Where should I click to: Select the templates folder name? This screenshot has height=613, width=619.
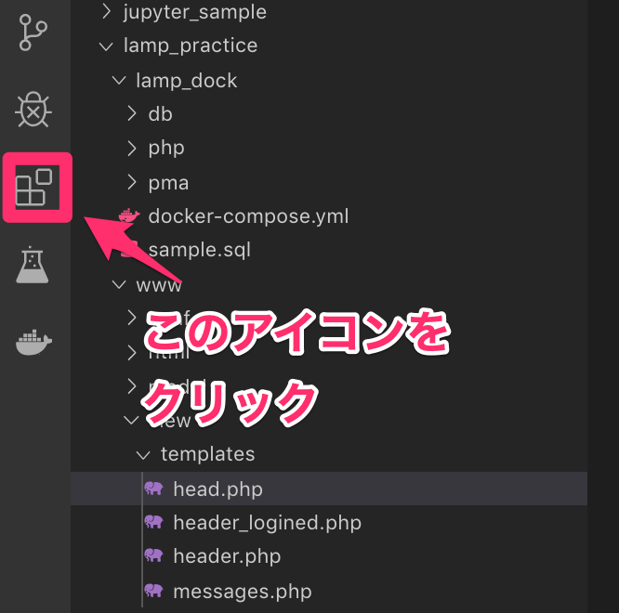(x=207, y=454)
